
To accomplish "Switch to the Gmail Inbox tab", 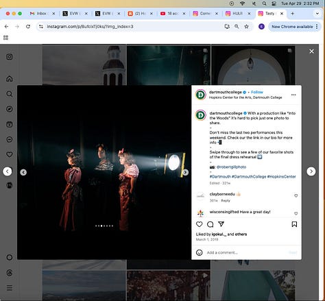I will click(42, 14).
